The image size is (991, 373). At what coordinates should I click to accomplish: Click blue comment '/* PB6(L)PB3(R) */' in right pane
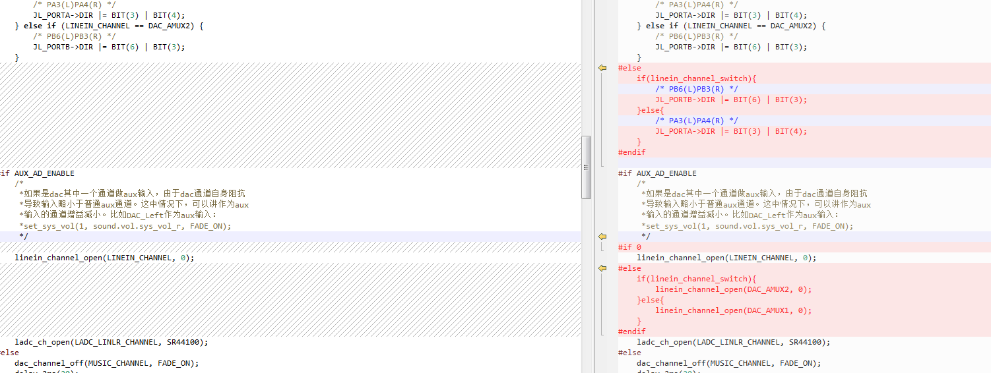coord(697,89)
